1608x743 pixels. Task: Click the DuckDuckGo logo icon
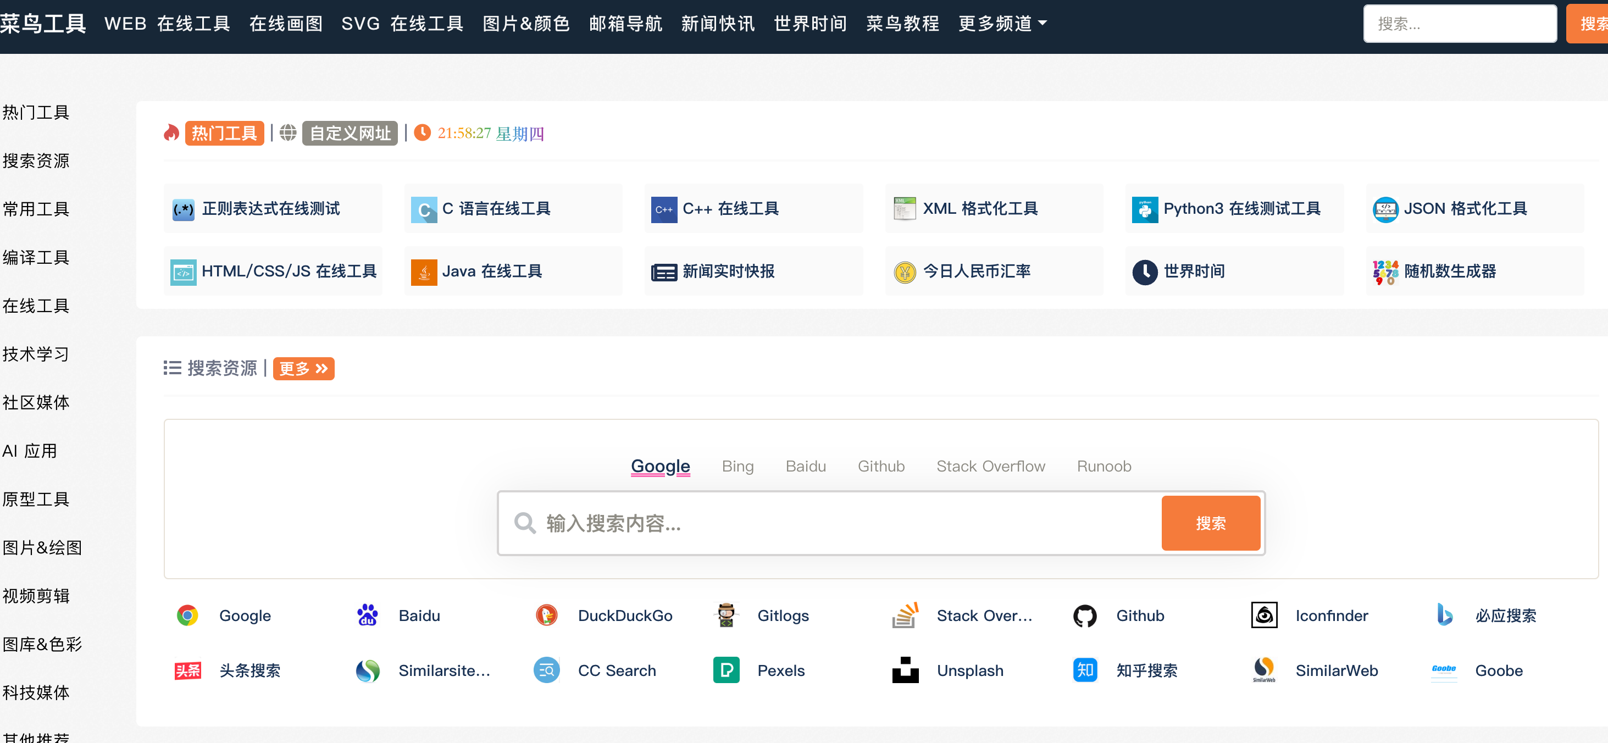[546, 616]
